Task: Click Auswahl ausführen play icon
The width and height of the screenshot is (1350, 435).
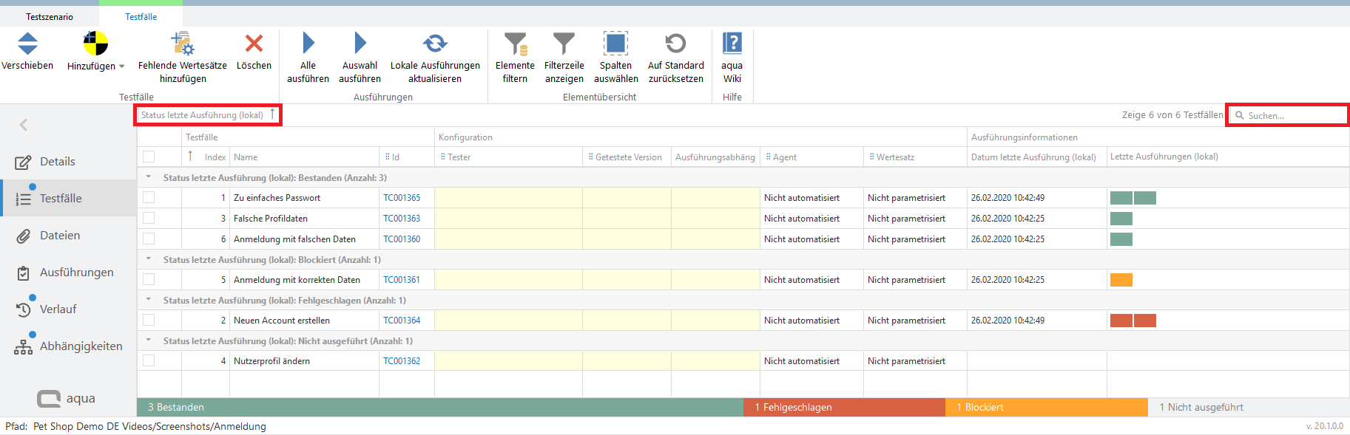Action: 360,44
